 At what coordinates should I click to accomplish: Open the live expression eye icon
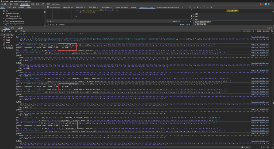click(16, 31)
